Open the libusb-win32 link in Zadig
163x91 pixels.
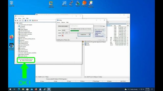tap(98, 33)
